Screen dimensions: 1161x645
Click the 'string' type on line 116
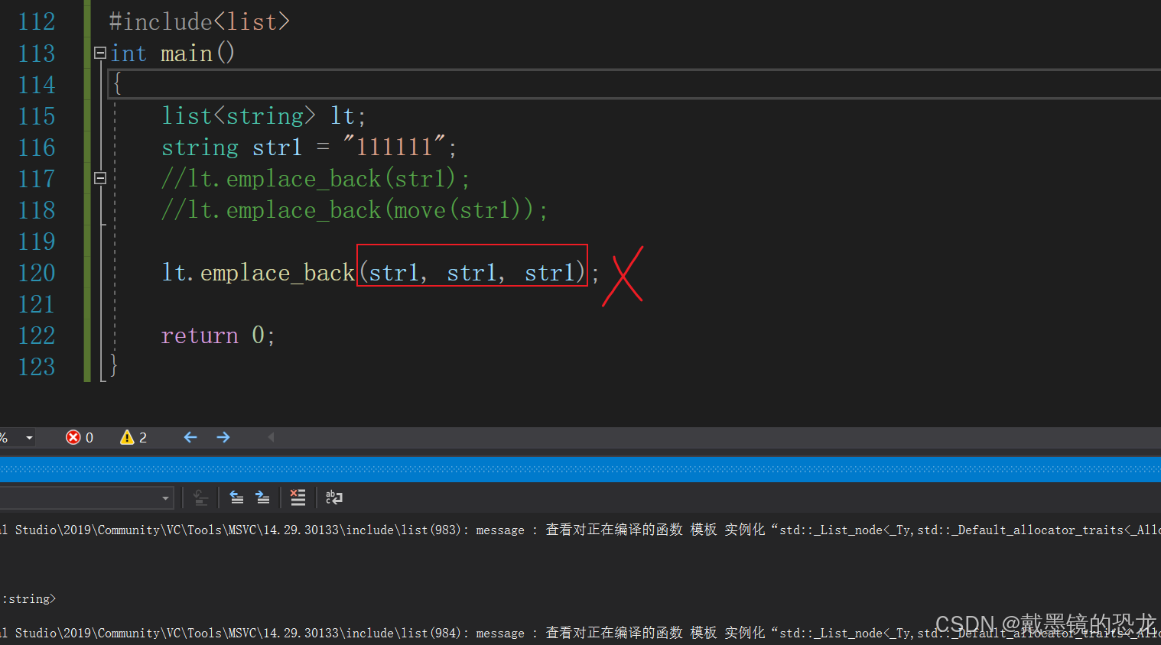coord(200,147)
